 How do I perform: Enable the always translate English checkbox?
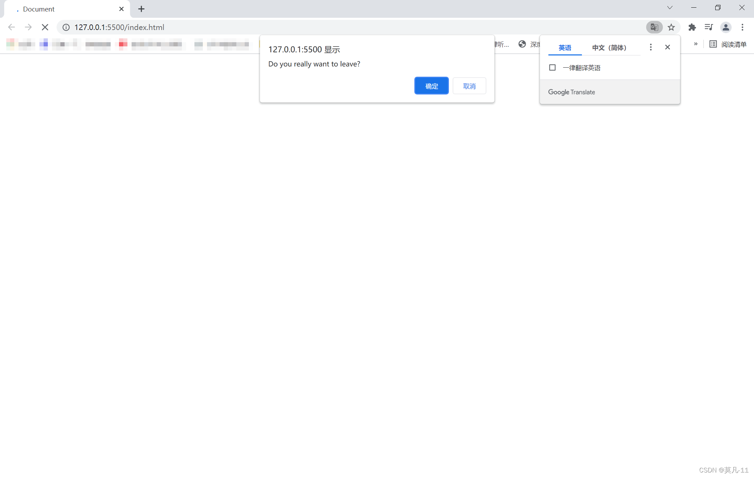pos(552,68)
